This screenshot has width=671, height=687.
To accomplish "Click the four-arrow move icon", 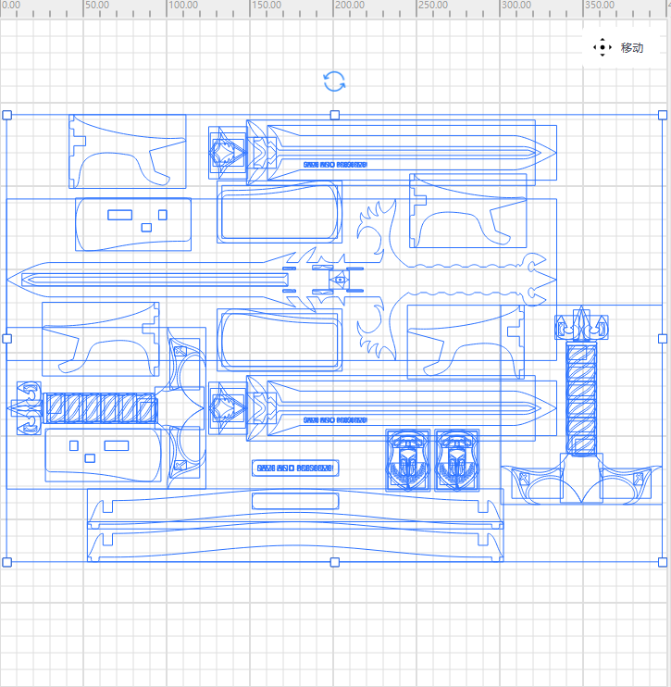I will [x=602, y=48].
